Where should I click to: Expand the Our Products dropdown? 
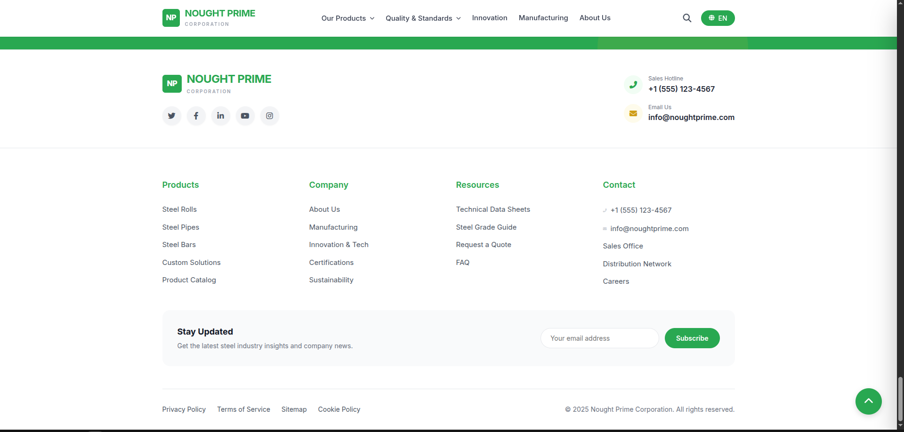pyautogui.click(x=347, y=18)
